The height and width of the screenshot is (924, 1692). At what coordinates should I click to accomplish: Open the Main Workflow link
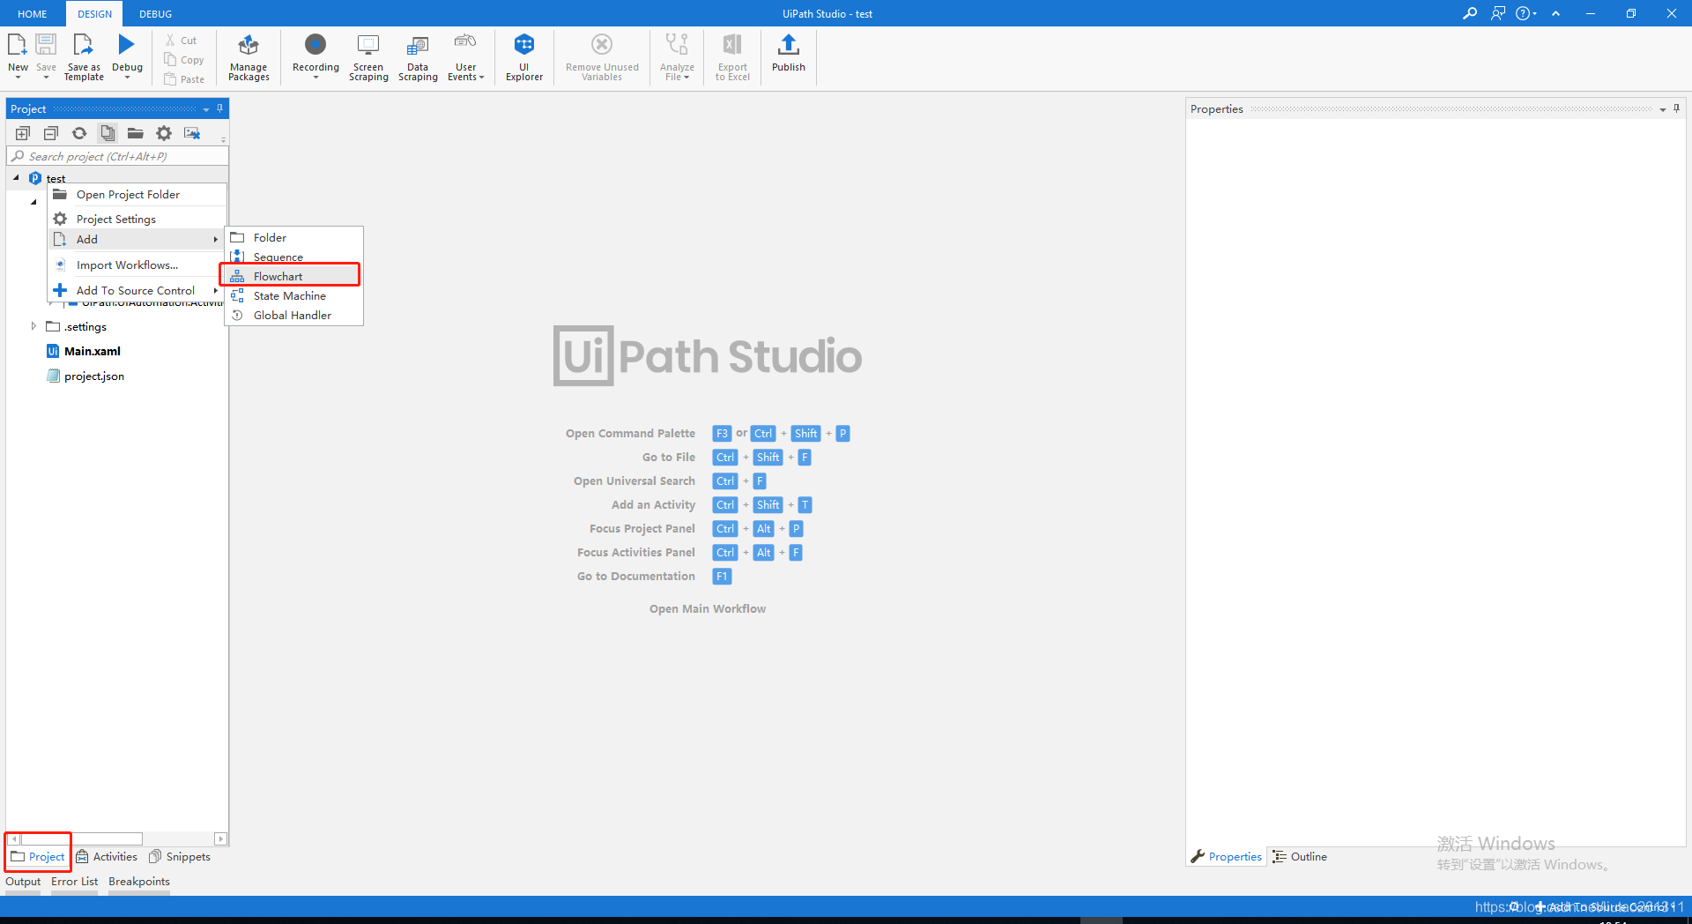tap(707, 608)
